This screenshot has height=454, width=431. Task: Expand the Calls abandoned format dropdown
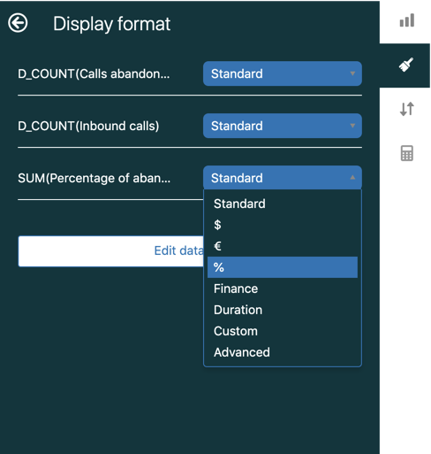point(283,73)
